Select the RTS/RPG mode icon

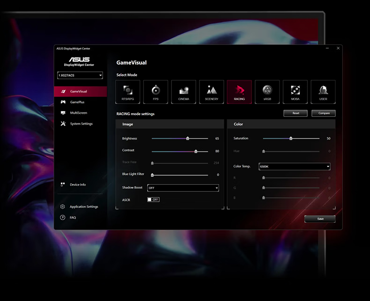(127, 92)
